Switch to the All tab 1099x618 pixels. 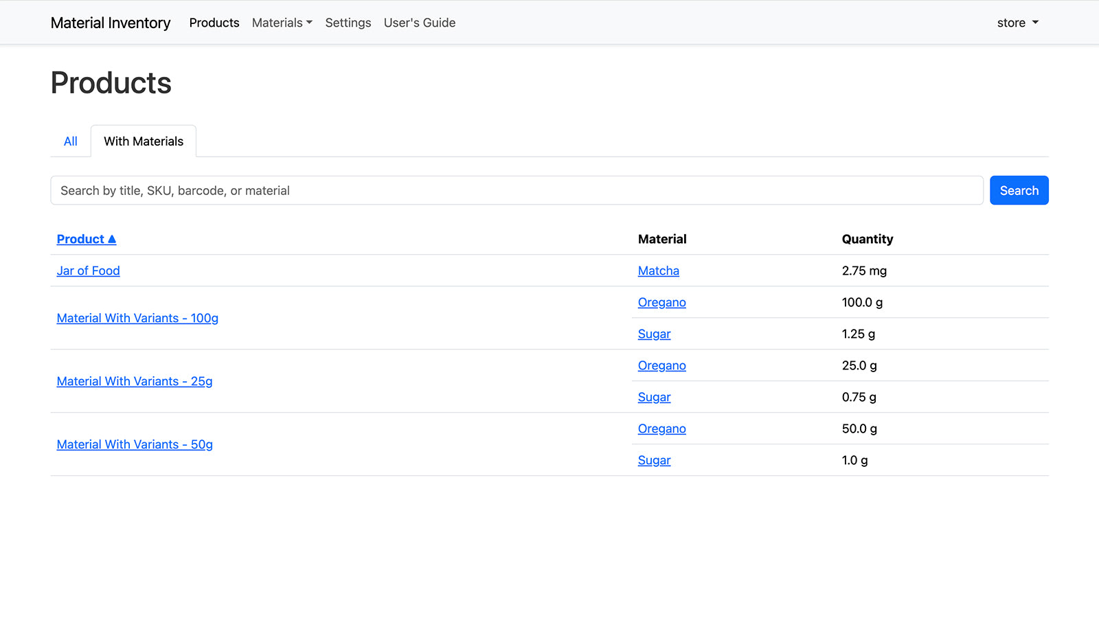coord(70,141)
